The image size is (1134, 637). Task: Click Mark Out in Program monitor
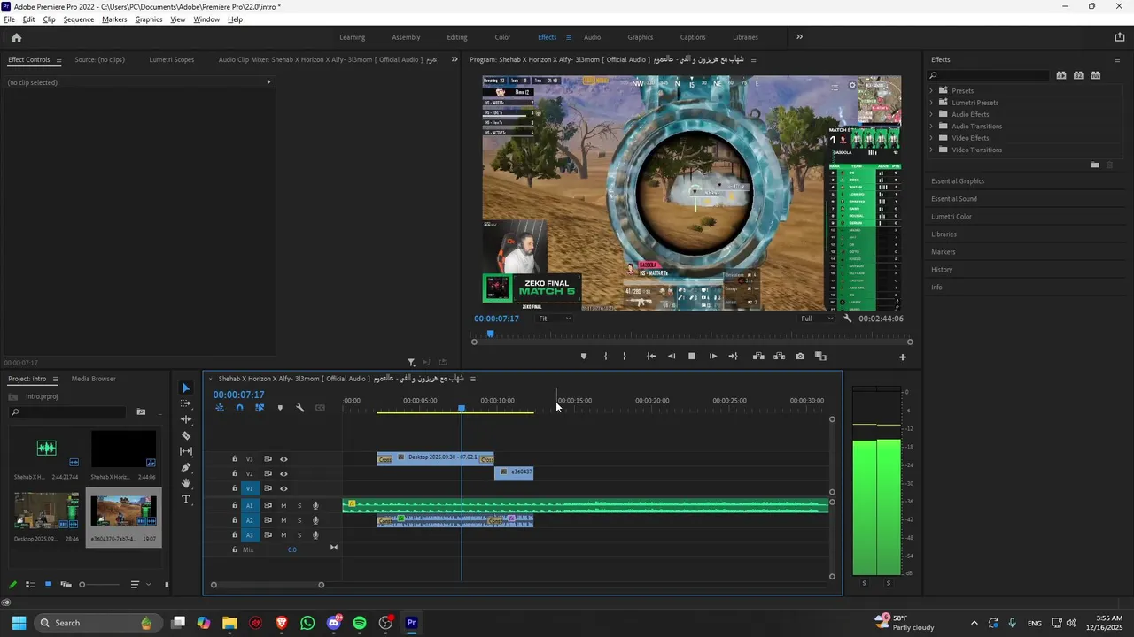click(x=625, y=357)
